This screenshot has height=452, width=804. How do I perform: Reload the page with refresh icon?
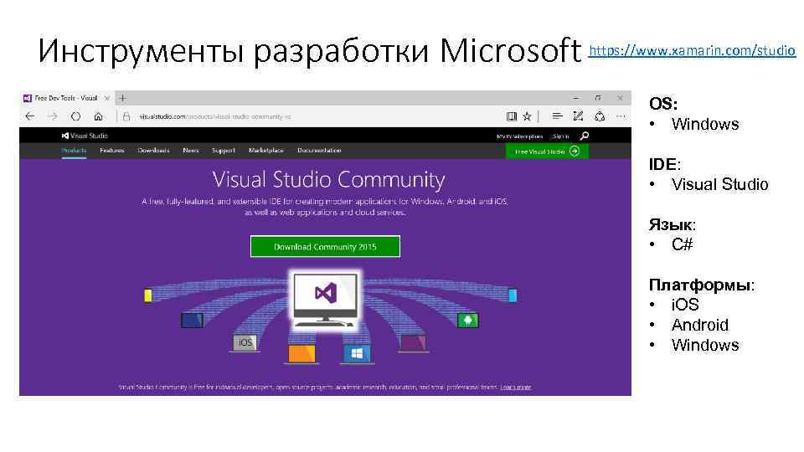pyautogui.click(x=75, y=116)
